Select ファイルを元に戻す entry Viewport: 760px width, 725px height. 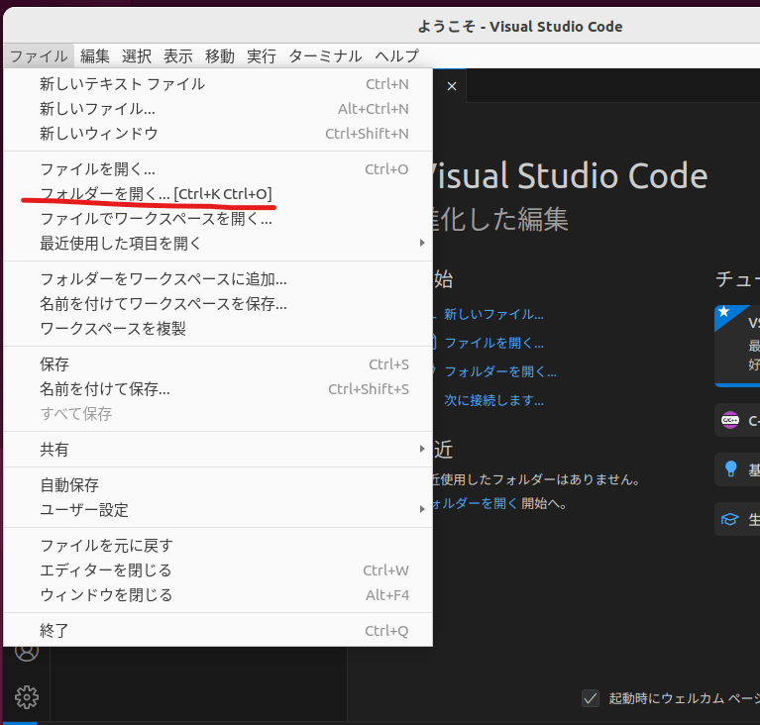coord(218,546)
